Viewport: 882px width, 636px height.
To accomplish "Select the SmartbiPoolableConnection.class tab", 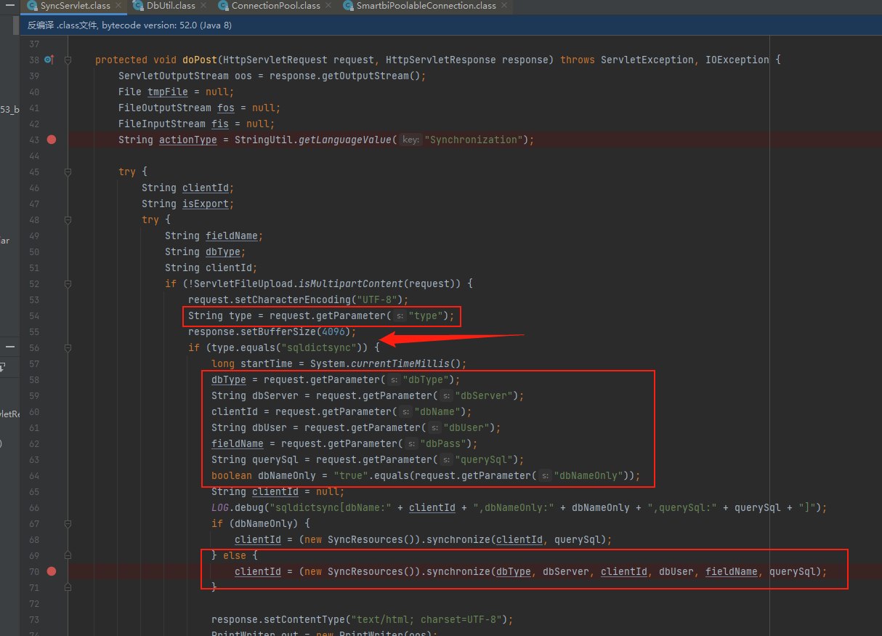I will (x=426, y=6).
